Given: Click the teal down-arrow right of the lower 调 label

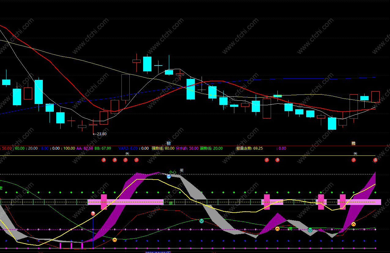Looking at the screenshot, I should (310, 230).
